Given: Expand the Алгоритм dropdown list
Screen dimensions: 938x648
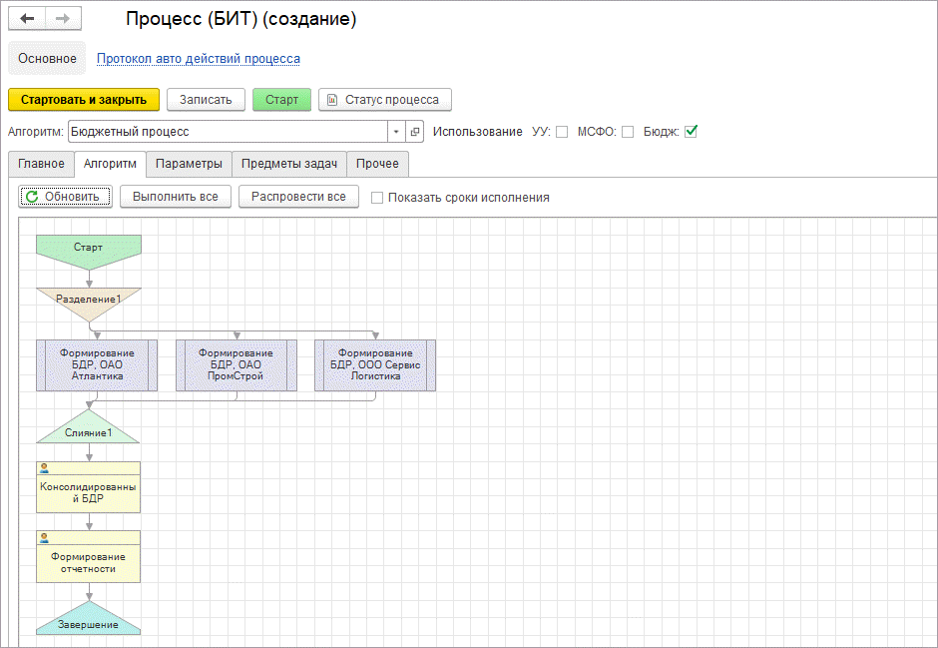Looking at the screenshot, I should tap(396, 132).
